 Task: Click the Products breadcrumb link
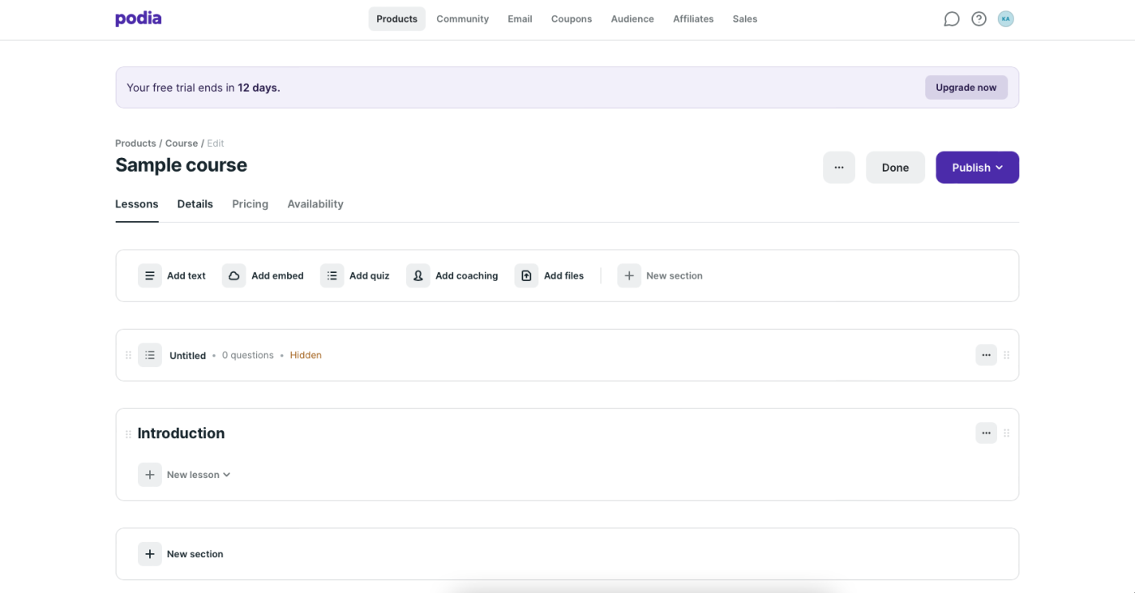point(135,143)
